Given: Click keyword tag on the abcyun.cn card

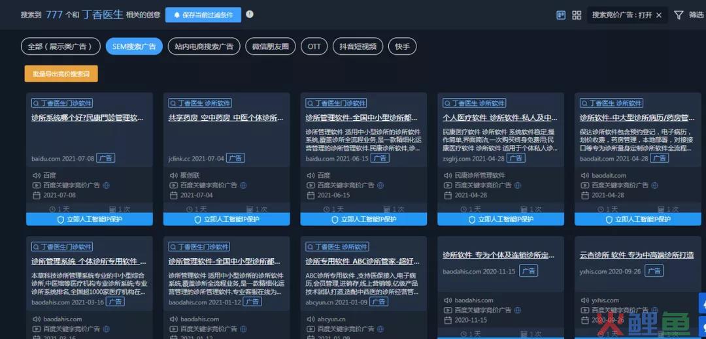Looking at the screenshot, I should (337, 246).
